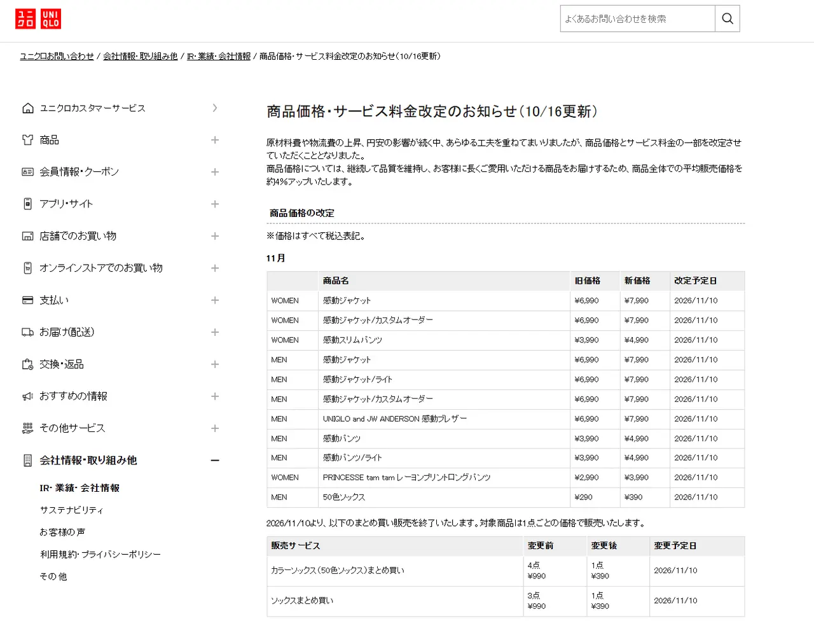Open the IR・業績・会社情報 breadcrumb link

tap(219, 56)
